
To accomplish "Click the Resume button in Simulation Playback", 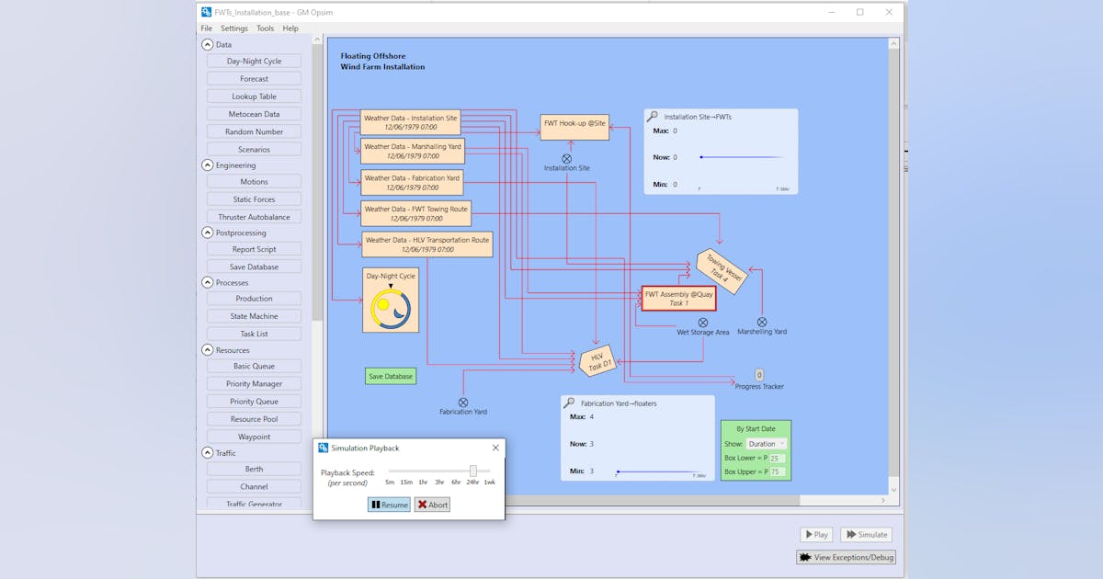I will pyautogui.click(x=388, y=504).
